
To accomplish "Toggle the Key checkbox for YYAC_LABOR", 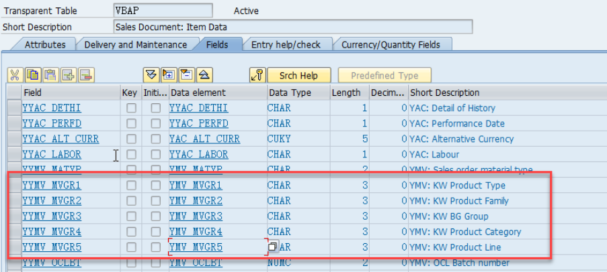I will [x=131, y=154].
